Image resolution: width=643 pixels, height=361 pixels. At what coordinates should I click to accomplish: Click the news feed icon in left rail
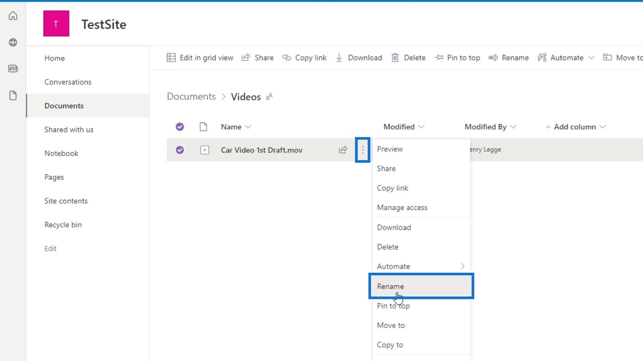tap(13, 69)
